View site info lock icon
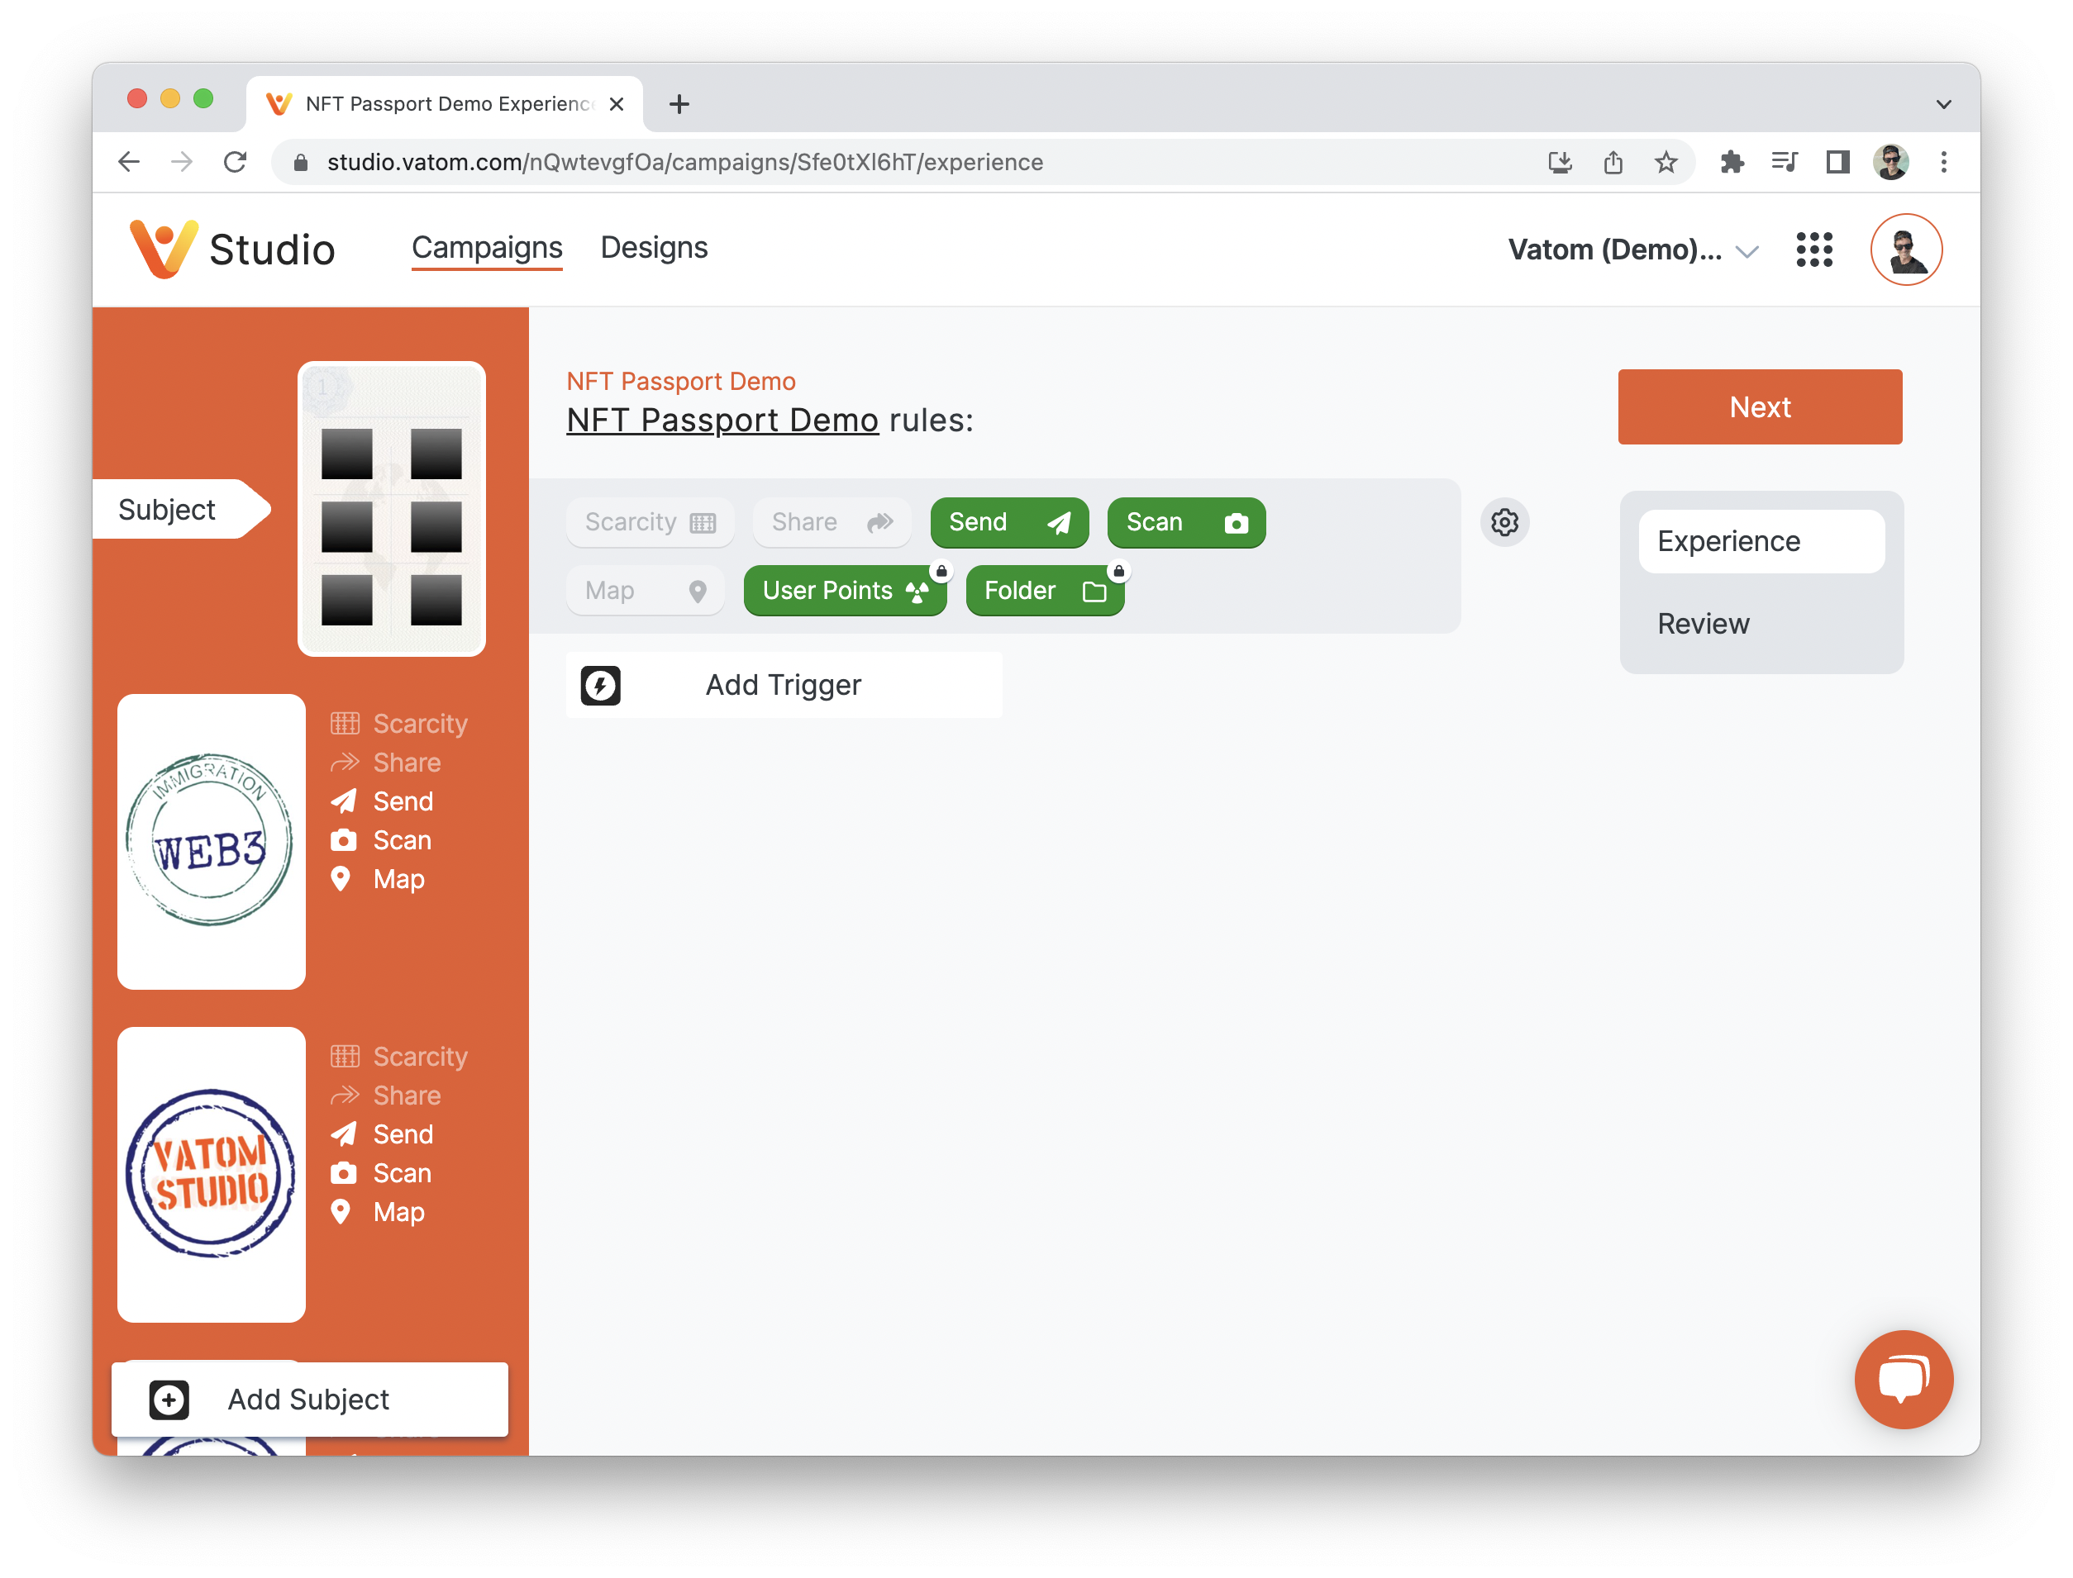This screenshot has width=2073, height=1578. (301, 163)
